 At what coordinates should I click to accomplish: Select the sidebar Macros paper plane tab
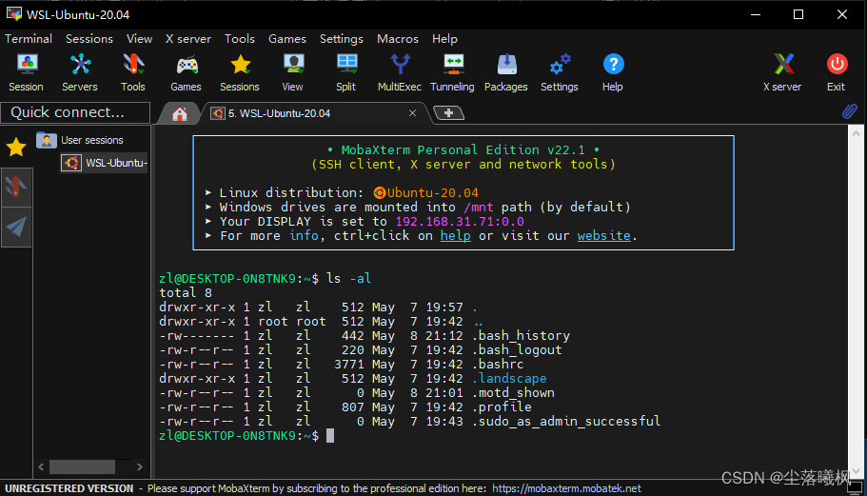click(16, 228)
